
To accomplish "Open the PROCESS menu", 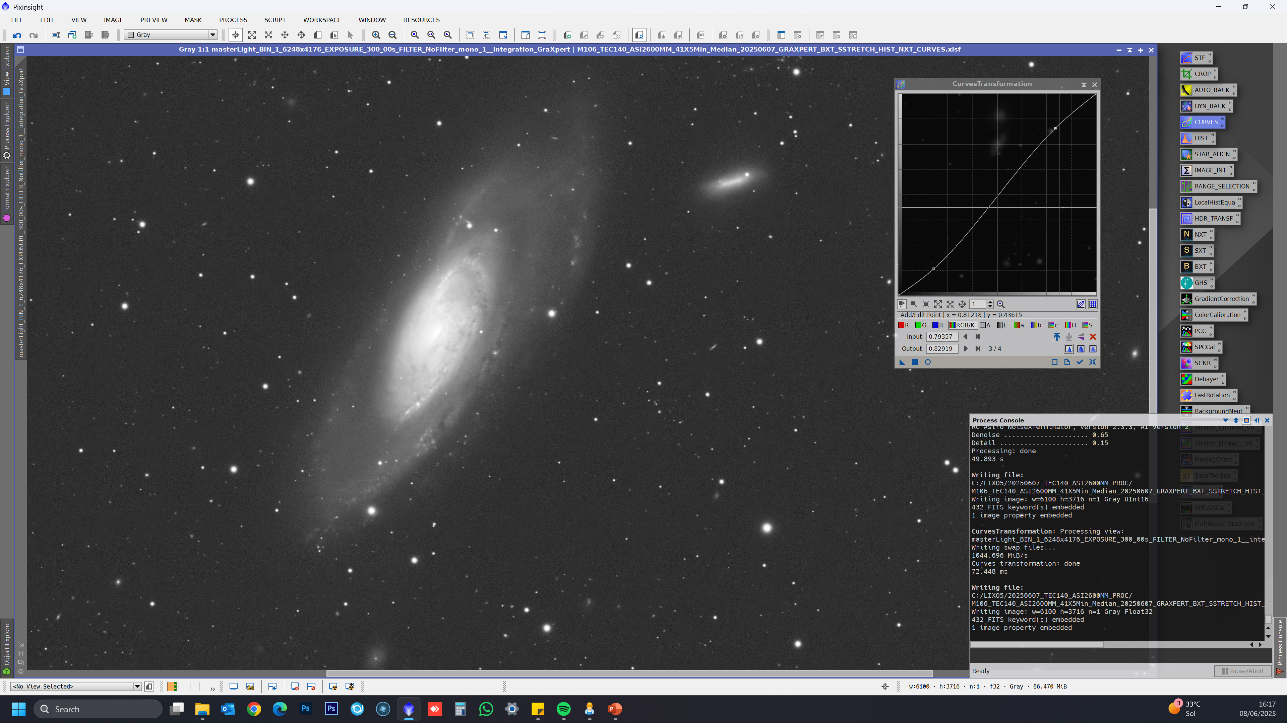I will 233,20.
